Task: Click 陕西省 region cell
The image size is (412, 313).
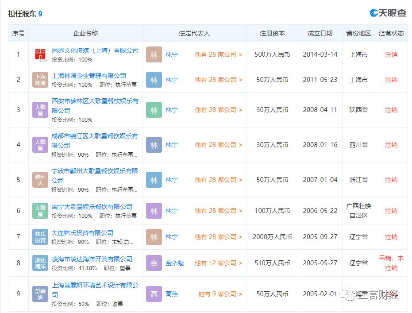Action: tap(358, 110)
